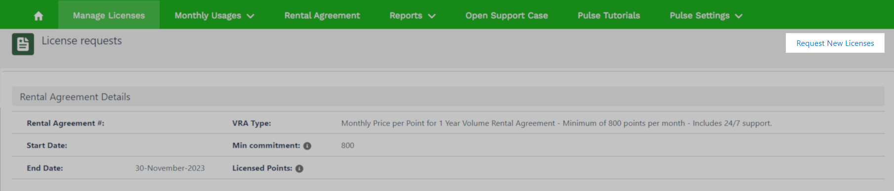The height and width of the screenshot is (191, 894).
Task: Select the 30-November-2023 end date value
Action: tap(170, 168)
